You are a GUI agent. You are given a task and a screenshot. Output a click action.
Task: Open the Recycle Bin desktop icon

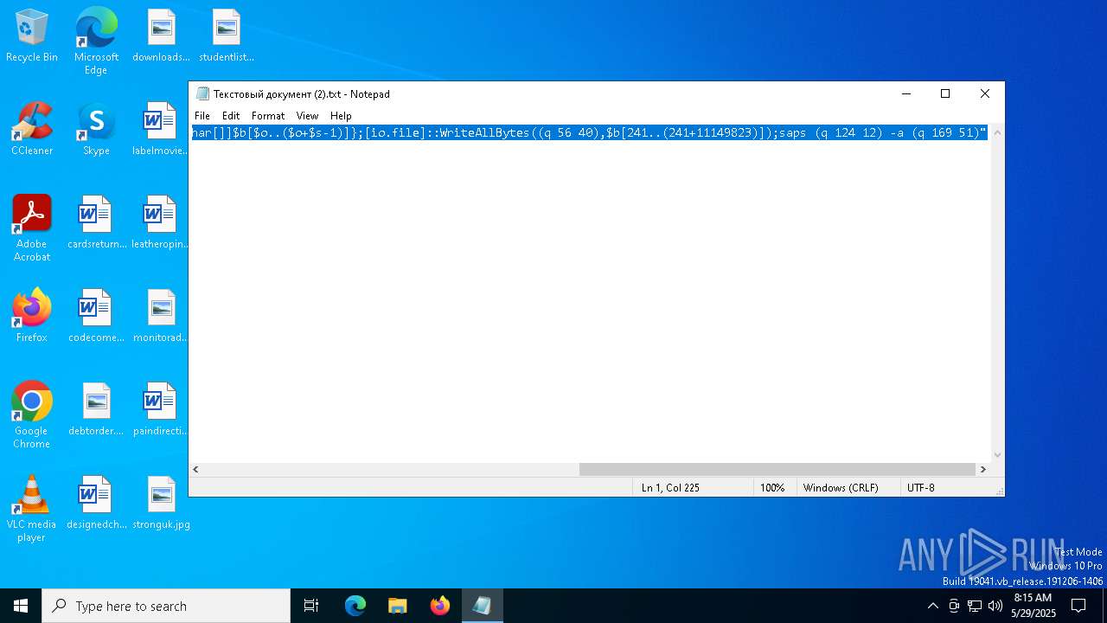pos(32,36)
